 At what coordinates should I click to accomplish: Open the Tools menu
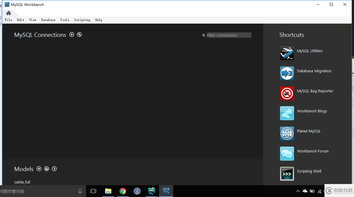tap(65, 20)
